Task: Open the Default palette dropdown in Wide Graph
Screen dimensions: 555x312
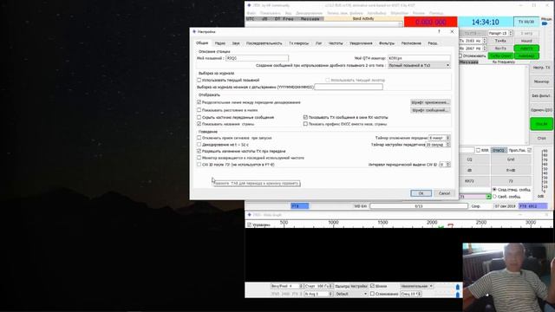Action: [351, 294]
